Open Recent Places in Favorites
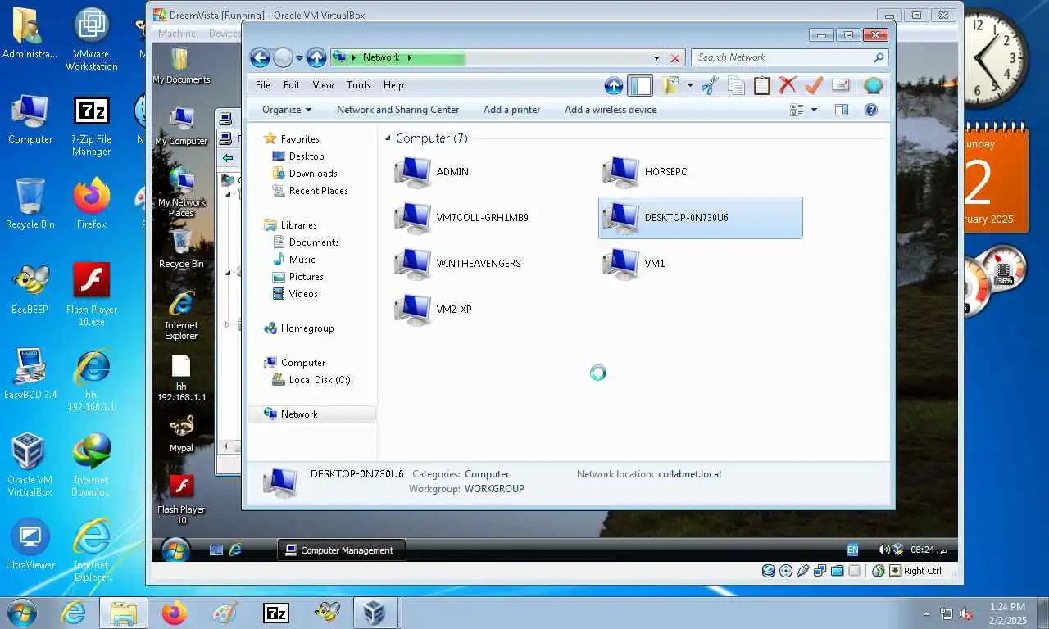 (x=318, y=191)
